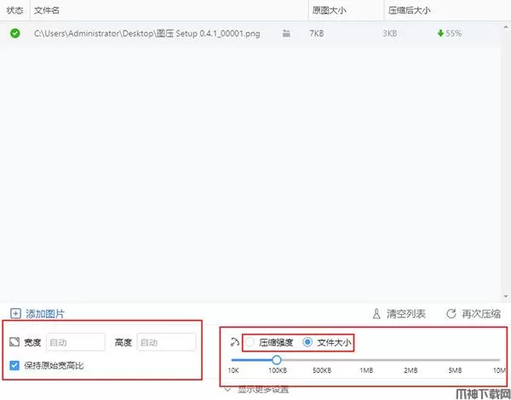
Task: Click the 500KB slider label
Action: coord(322,370)
